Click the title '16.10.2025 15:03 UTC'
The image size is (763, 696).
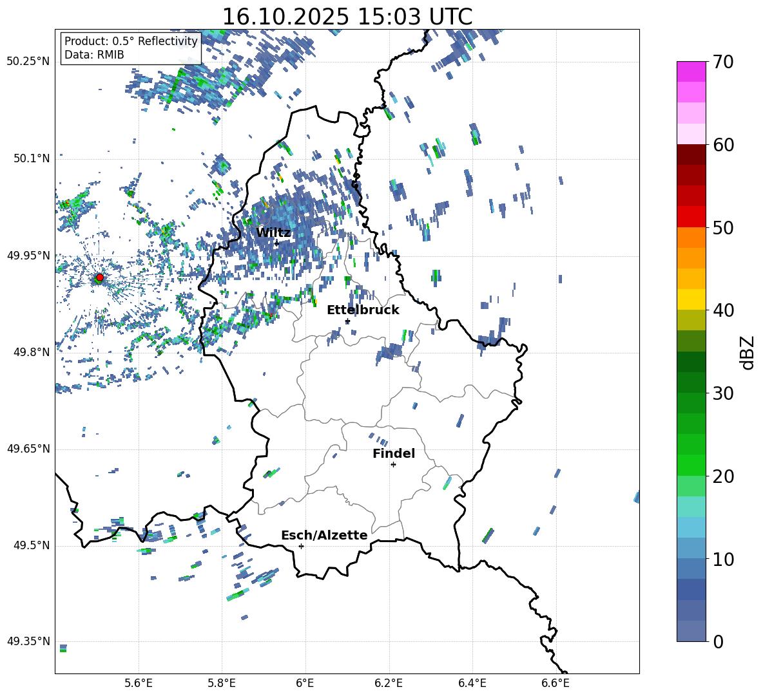(347, 17)
